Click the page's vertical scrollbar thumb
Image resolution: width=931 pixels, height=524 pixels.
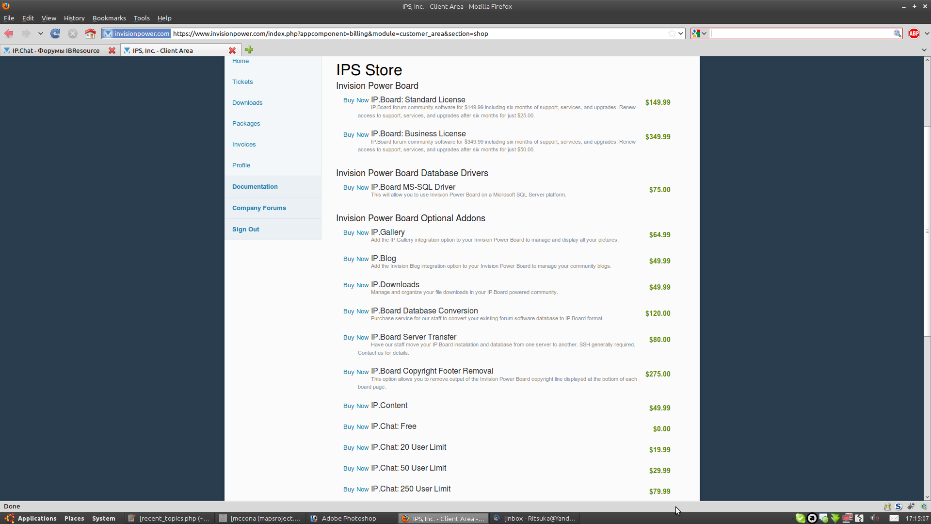coord(927,231)
